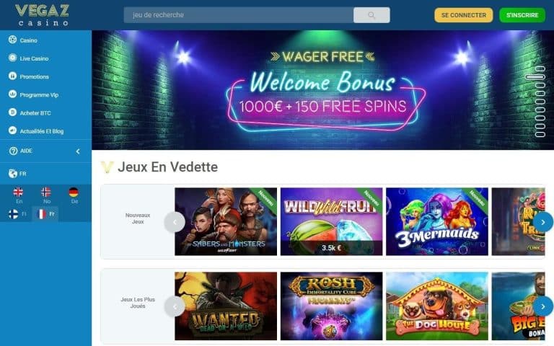Viewport: 554px width, 346px height.
Task: Open Programme Vip crown icon
Action: tap(12, 94)
